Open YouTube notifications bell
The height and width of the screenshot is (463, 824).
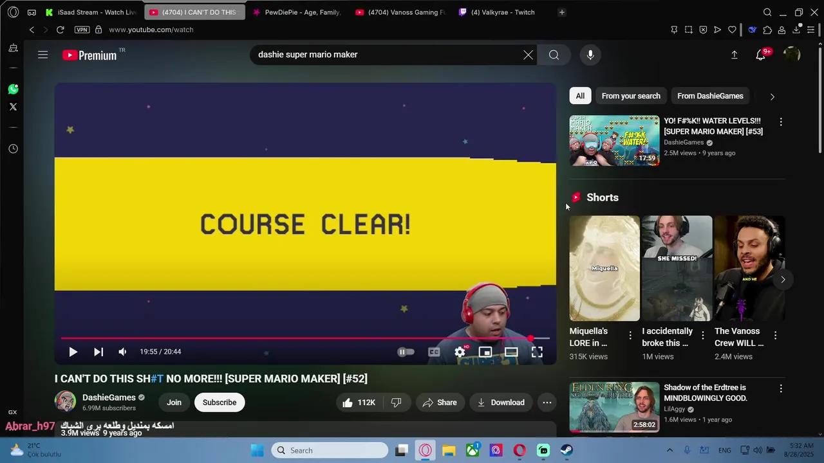(x=761, y=55)
